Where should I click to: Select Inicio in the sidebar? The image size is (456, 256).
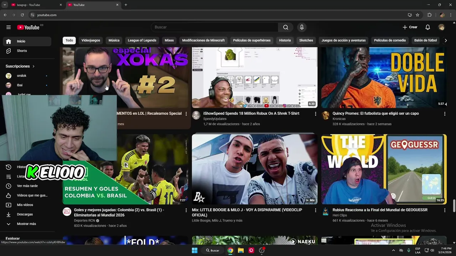[x=27, y=41]
